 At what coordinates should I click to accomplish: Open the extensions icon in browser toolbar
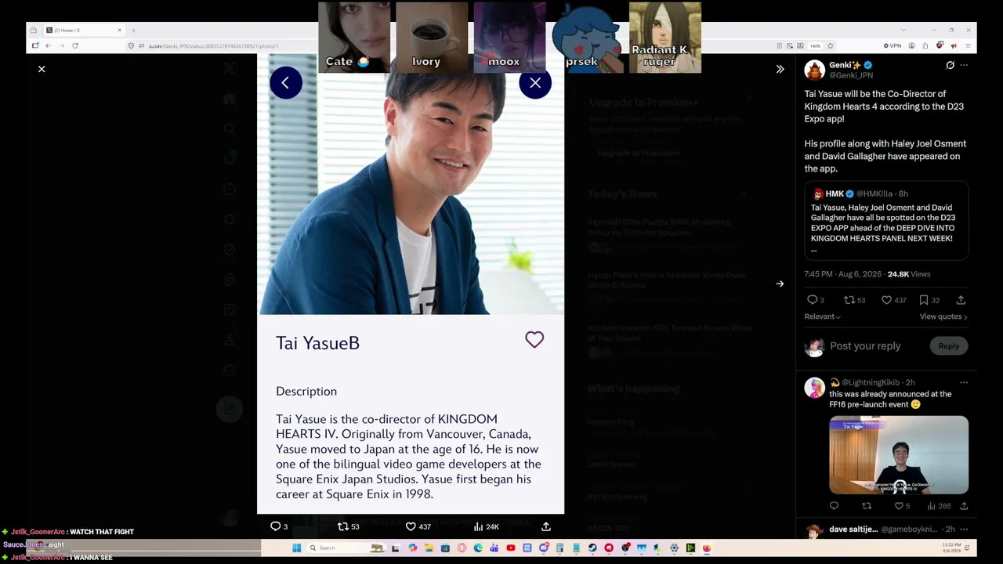click(x=925, y=46)
